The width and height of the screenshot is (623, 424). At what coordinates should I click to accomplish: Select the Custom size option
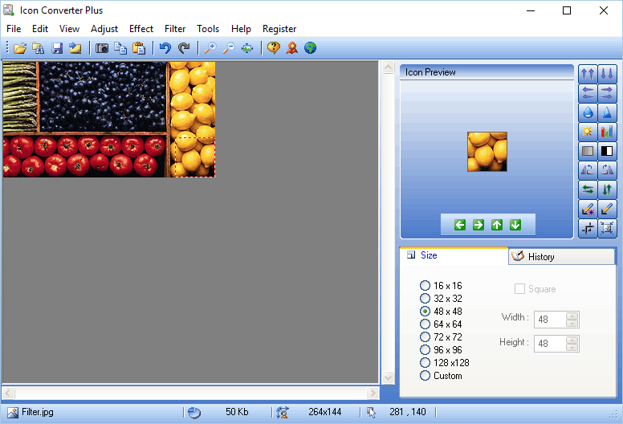(x=441, y=376)
